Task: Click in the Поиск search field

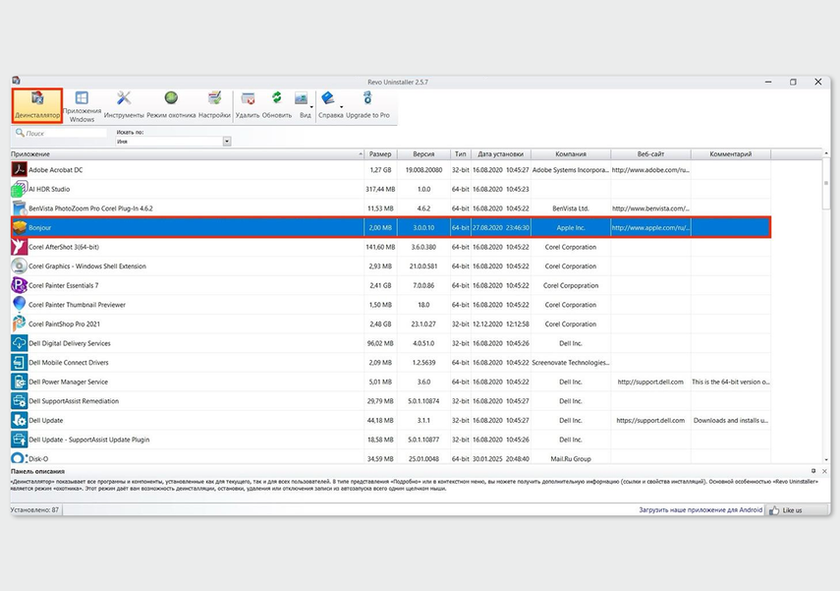Action: pos(61,133)
